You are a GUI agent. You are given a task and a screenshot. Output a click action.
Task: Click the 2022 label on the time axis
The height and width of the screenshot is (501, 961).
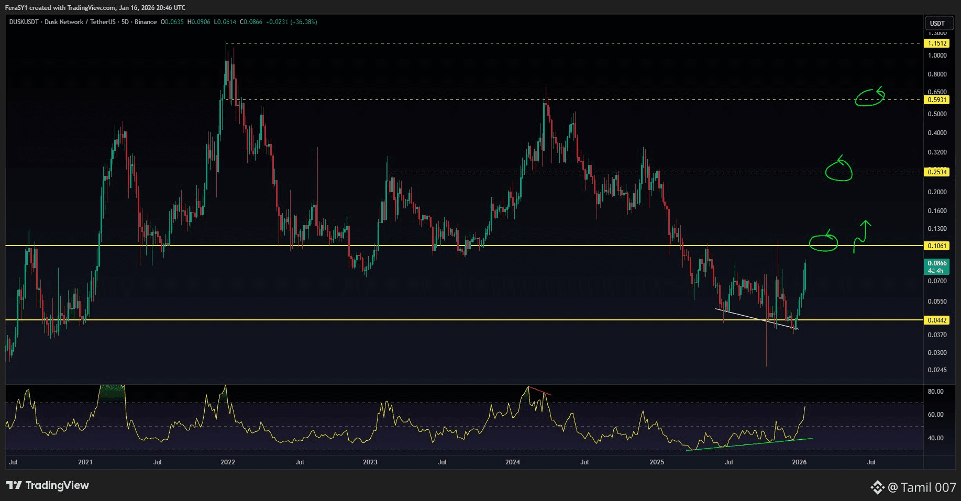(228, 462)
